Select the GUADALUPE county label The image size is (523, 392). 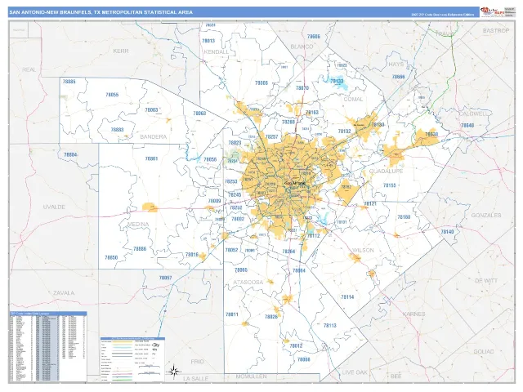point(387,171)
